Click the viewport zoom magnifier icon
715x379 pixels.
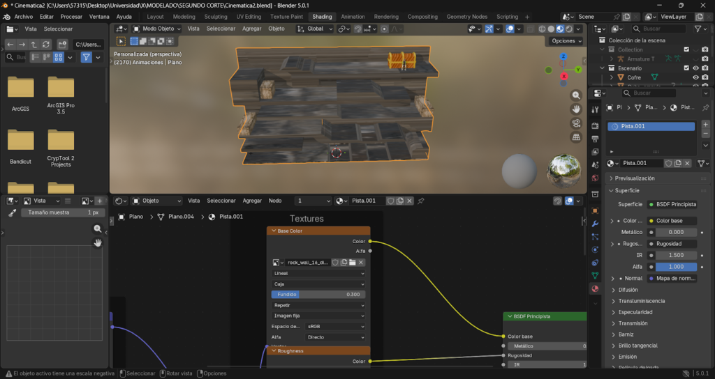[x=576, y=95]
